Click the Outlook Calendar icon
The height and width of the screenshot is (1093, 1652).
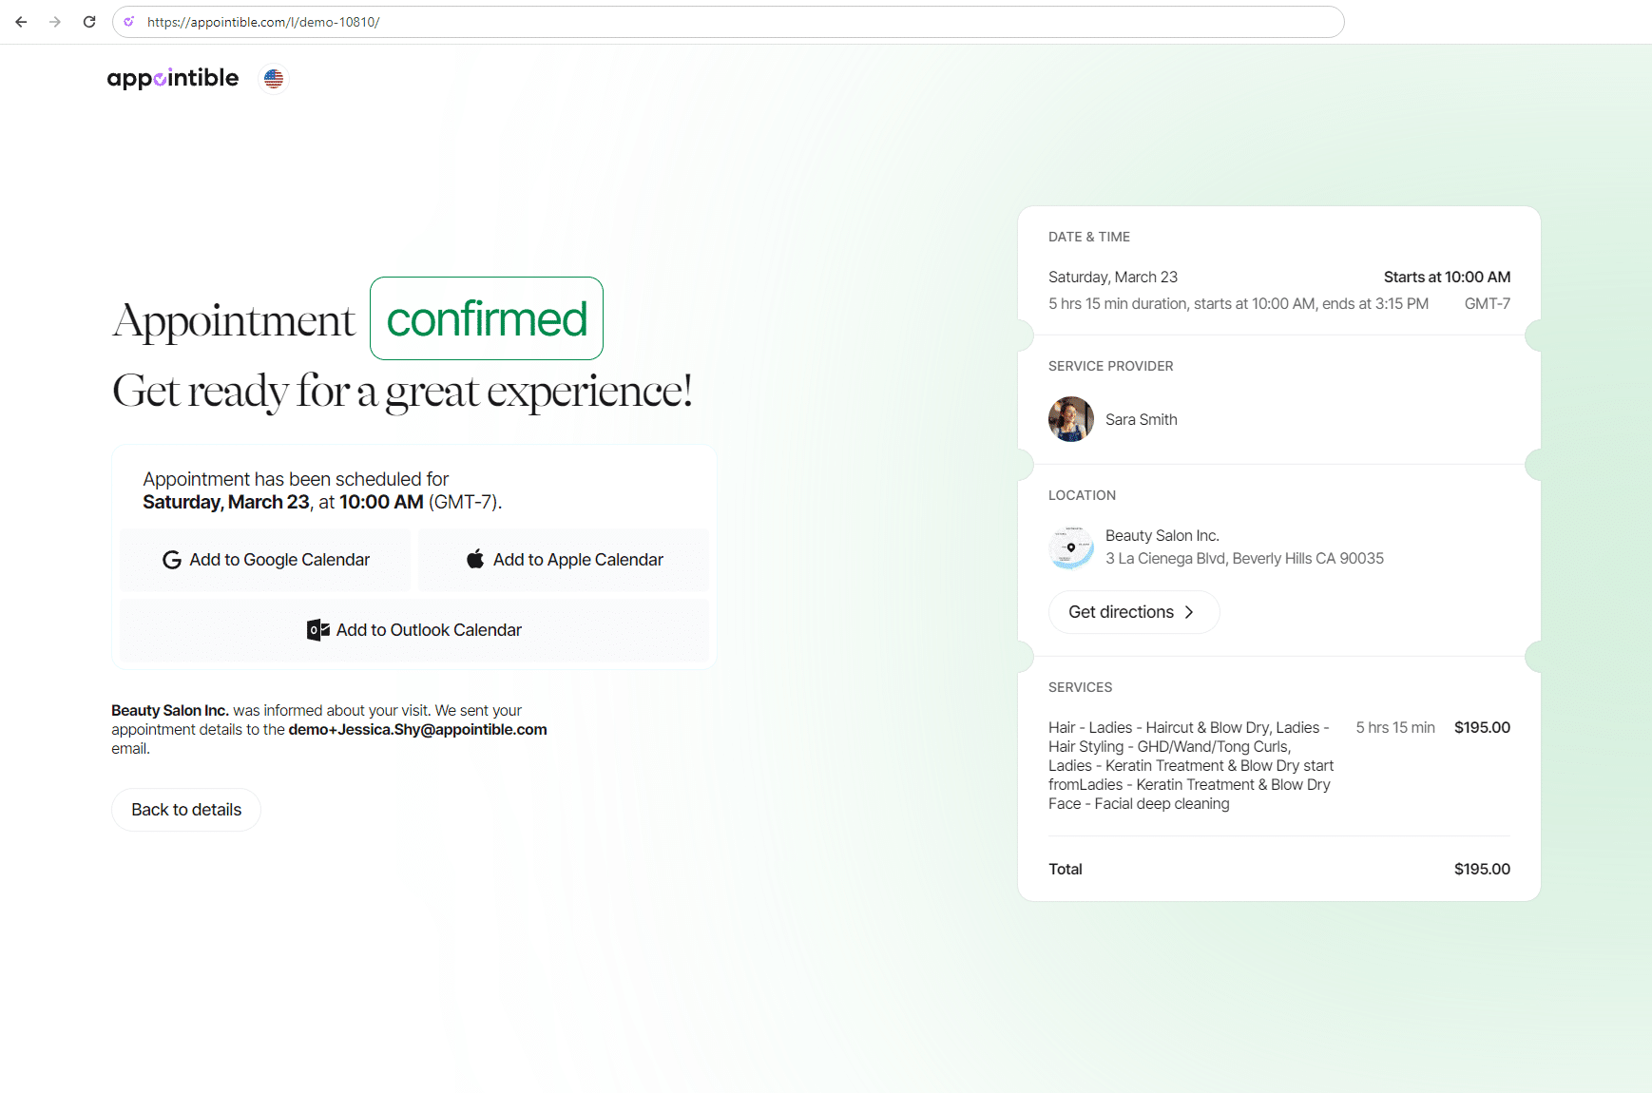317,629
